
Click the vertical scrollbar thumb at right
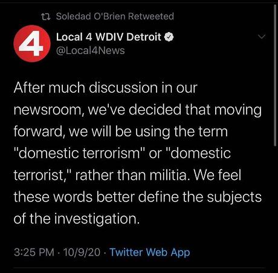point(275,74)
